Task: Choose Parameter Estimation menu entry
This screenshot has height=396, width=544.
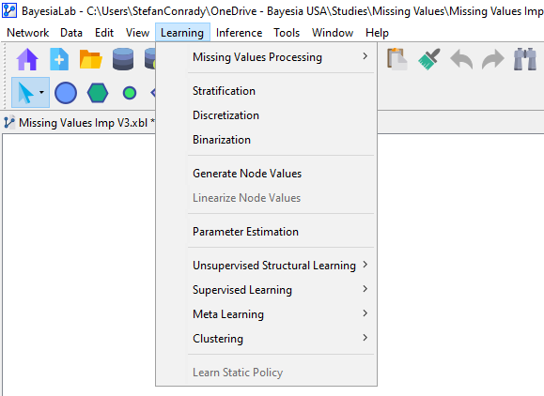Action: pyautogui.click(x=267, y=232)
